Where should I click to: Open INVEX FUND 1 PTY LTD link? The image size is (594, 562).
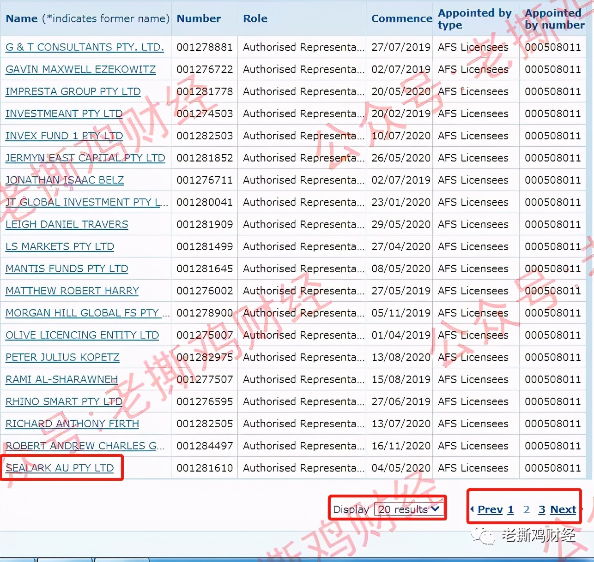tap(64, 136)
